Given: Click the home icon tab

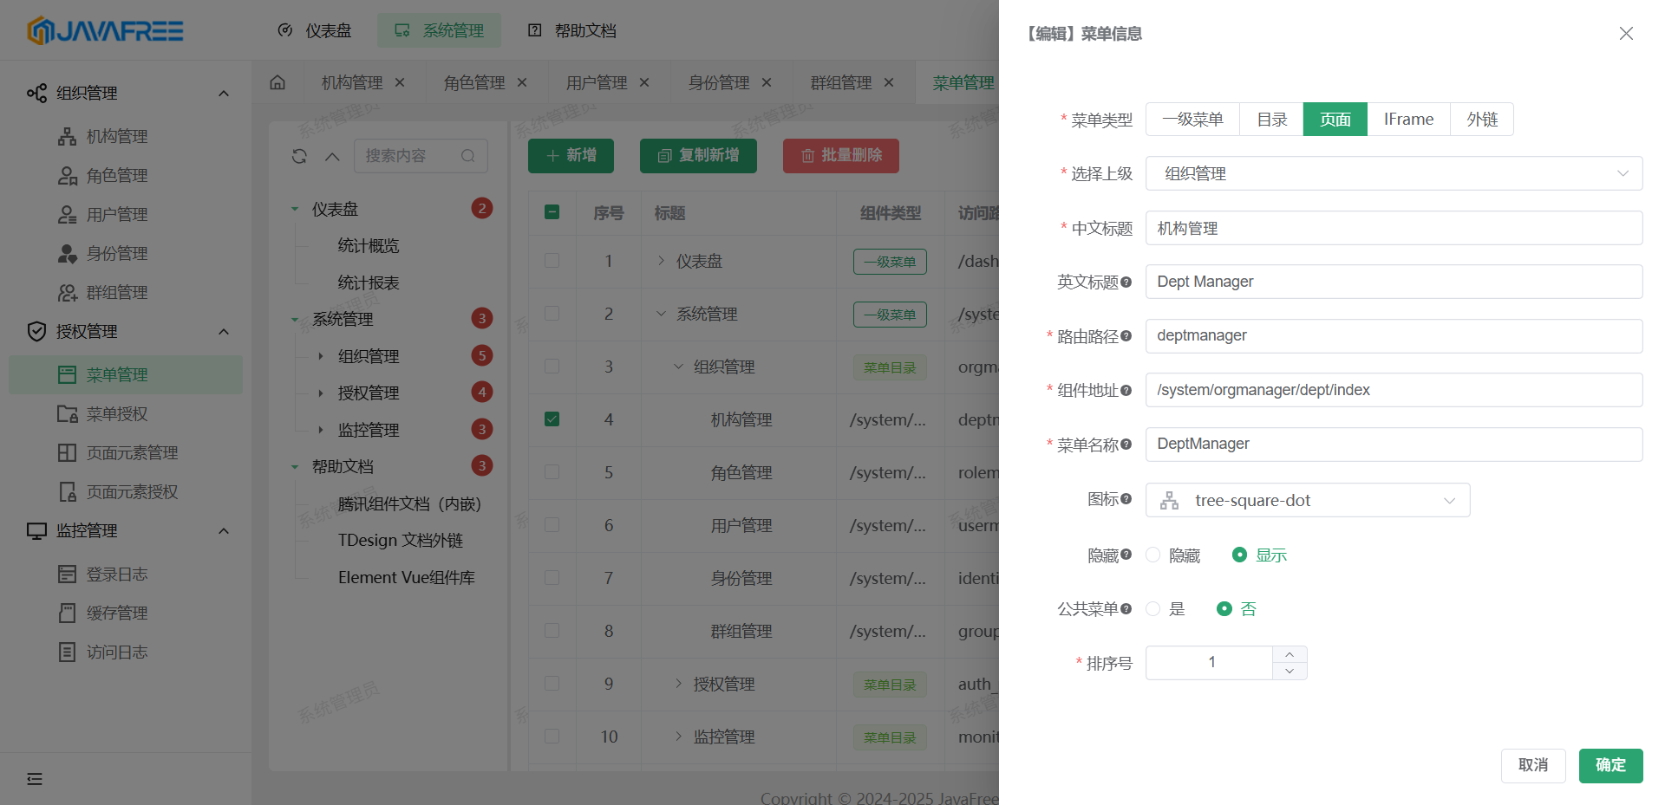Looking at the screenshot, I should tap(277, 82).
